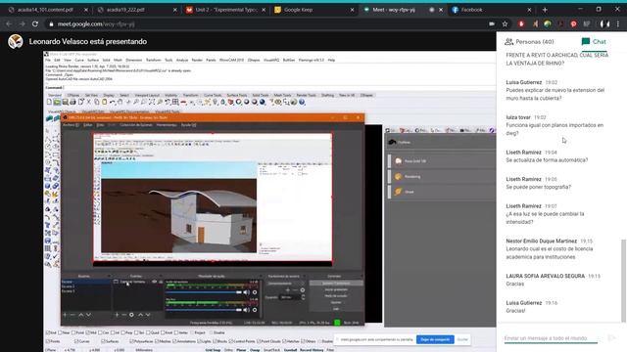Click the top button in OBS controls panel
The image size is (627, 352).
[x=336, y=283]
